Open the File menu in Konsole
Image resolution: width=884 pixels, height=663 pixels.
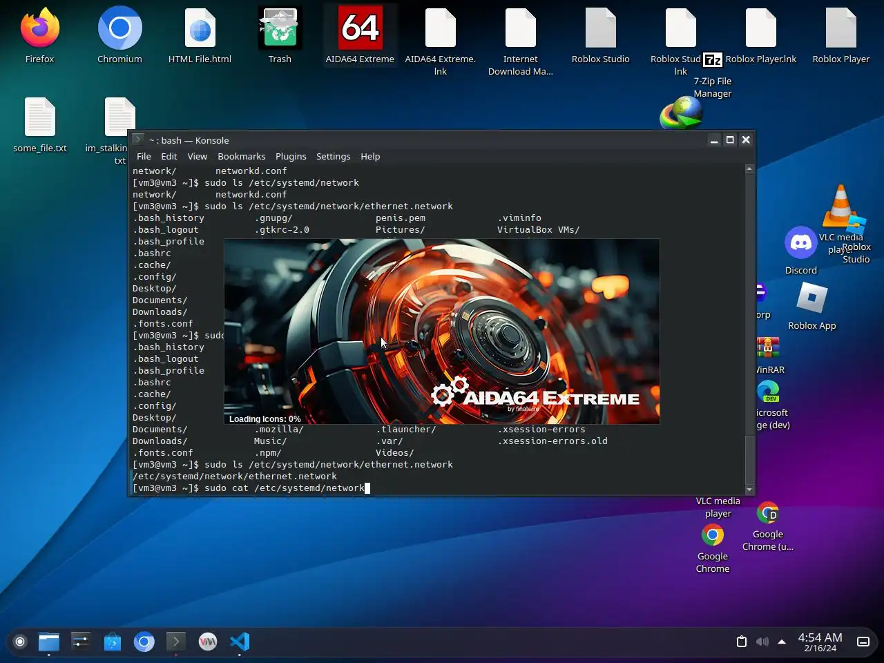[x=144, y=156]
